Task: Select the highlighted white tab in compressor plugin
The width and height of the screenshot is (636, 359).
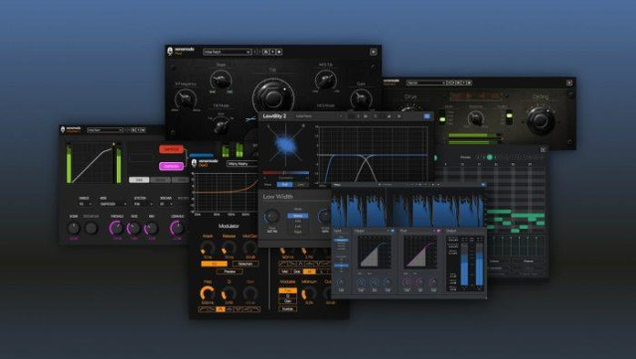Action: coord(139,179)
